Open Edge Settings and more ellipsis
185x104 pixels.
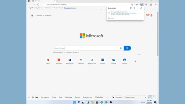pyautogui.click(x=156, y=5)
